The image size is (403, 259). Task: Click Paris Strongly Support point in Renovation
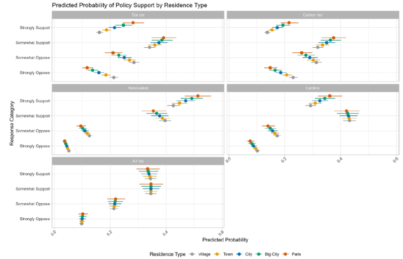click(197, 96)
